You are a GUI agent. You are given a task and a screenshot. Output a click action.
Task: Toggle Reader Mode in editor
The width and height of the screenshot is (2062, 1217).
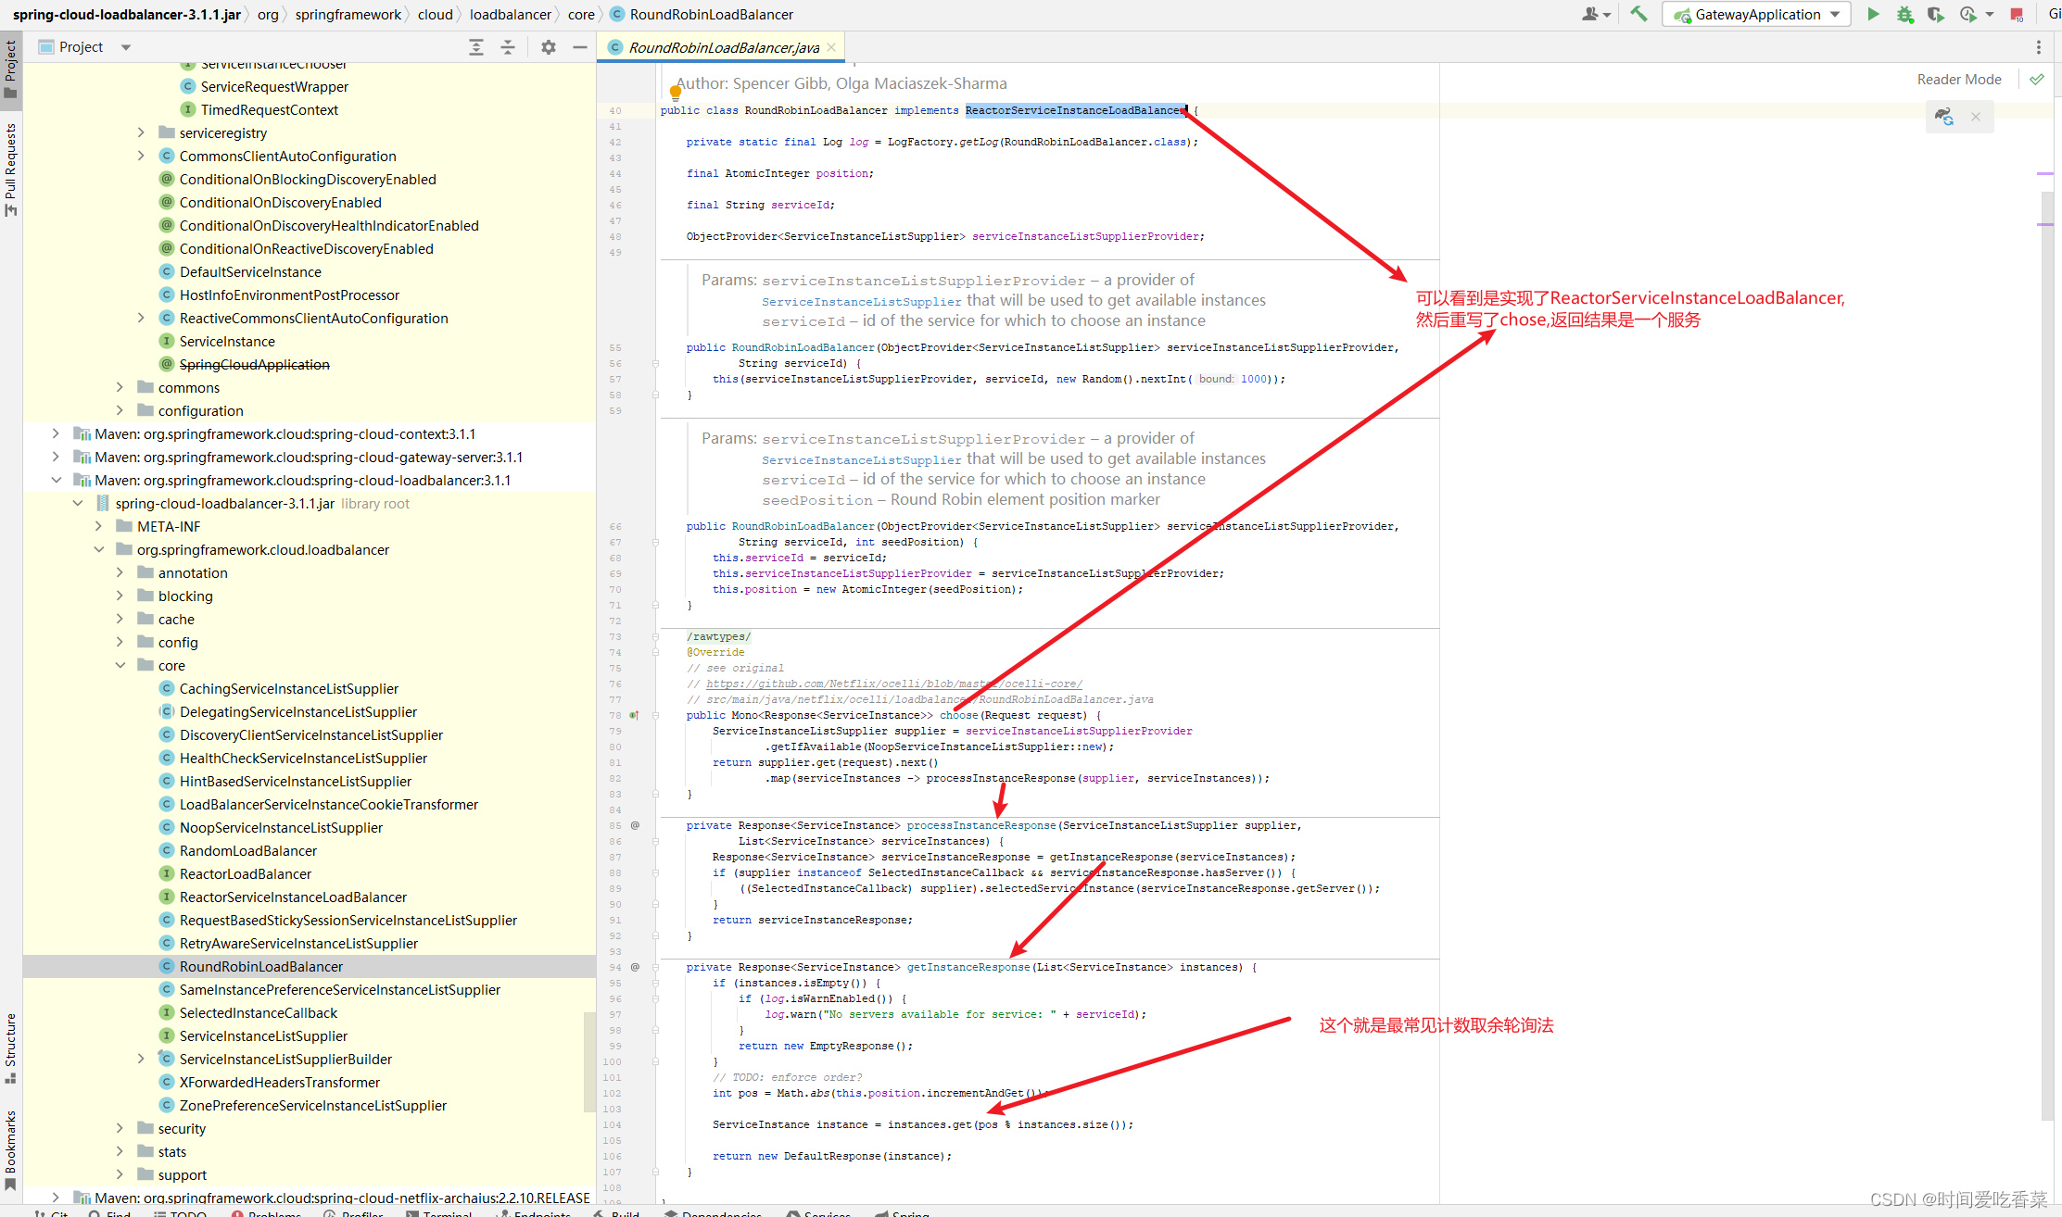1958,80
